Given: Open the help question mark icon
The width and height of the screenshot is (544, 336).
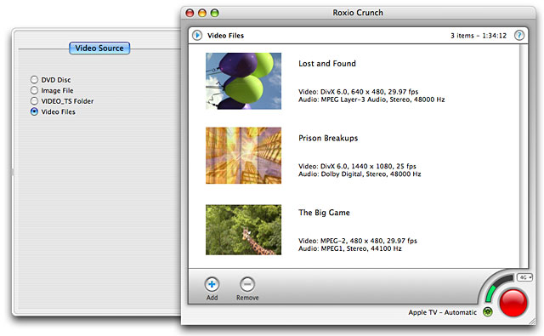Looking at the screenshot, I should pyautogui.click(x=519, y=36).
